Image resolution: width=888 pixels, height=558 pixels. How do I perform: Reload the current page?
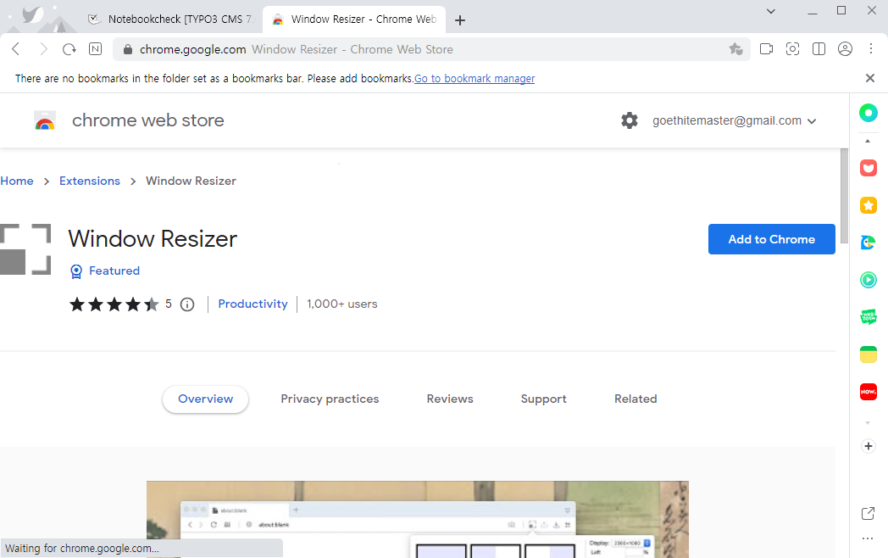click(69, 49)
